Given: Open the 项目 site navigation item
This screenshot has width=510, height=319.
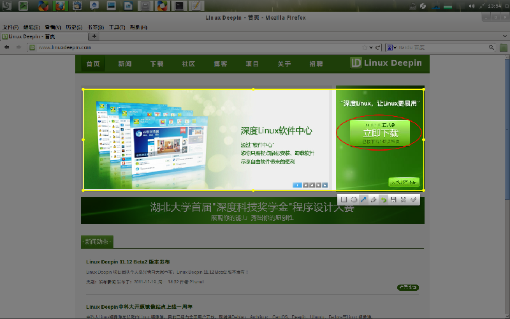Looking at the screenshot, I should [252, 64].
